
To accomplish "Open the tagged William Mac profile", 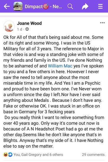I will click(60, 66).
